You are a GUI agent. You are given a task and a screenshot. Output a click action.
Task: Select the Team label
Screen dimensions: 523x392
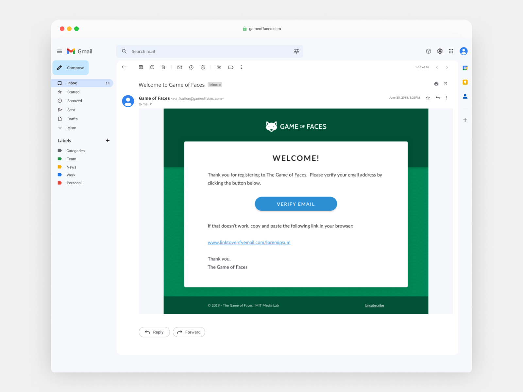pos(71,159)
